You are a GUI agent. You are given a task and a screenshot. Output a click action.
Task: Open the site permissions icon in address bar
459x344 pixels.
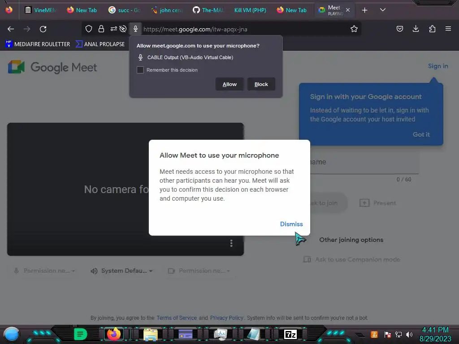click(113, 29)
